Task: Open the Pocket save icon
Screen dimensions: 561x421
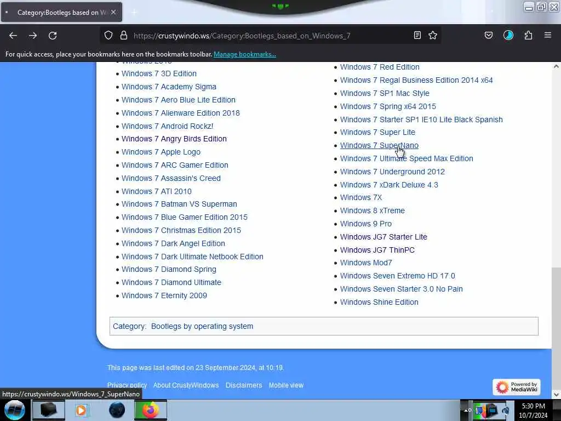Action: [x=489, y=36]
